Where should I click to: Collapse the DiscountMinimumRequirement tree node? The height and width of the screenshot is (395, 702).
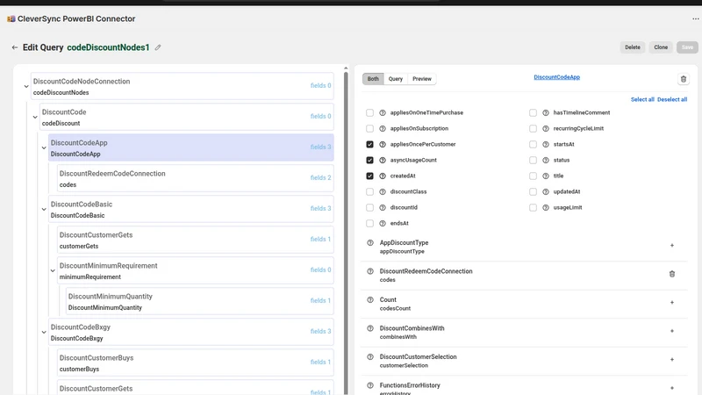coord(53,271)
